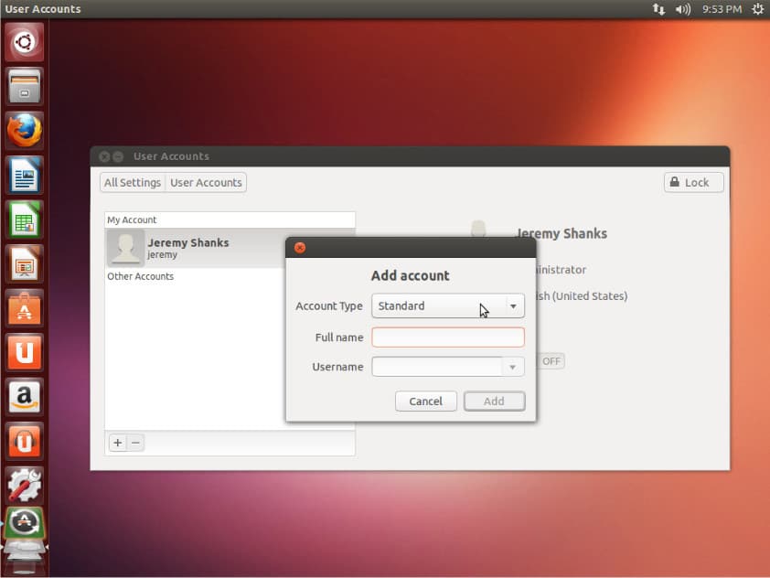Open System Settings gear-and-wrench icon

(24, 485)
